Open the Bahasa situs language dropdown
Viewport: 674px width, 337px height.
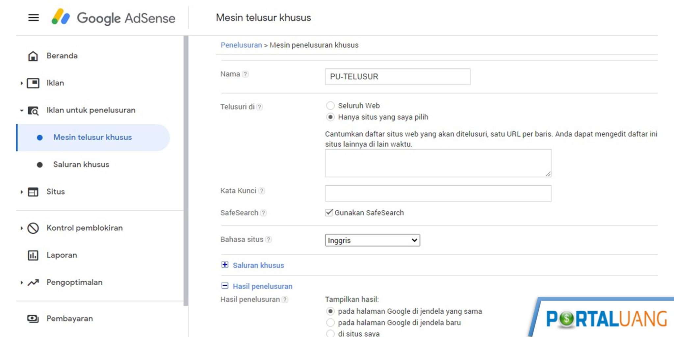(x=372, y=240)
